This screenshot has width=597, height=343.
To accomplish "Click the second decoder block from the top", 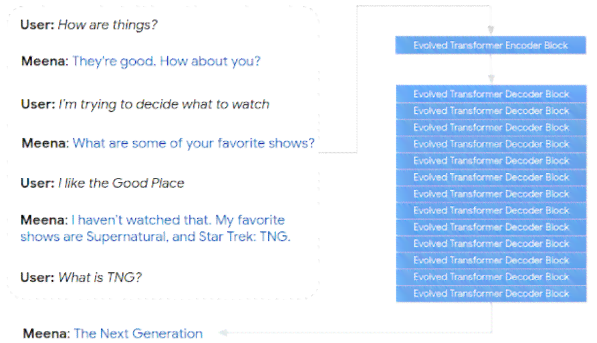I will tap(491, 111).
